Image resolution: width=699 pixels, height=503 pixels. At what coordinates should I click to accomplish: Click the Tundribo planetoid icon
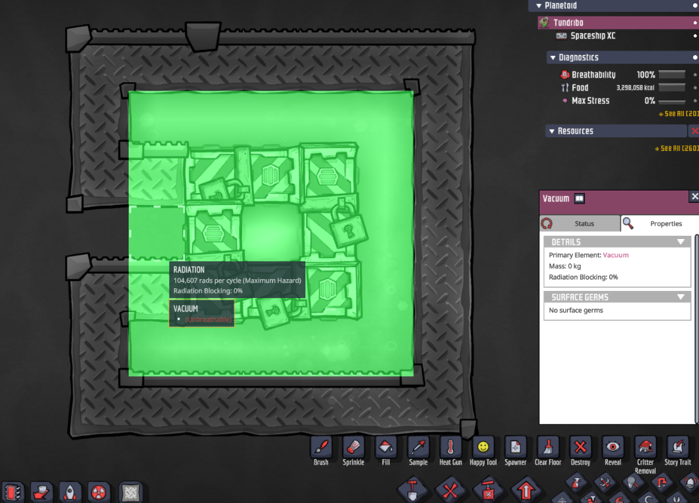pos(544,22)
